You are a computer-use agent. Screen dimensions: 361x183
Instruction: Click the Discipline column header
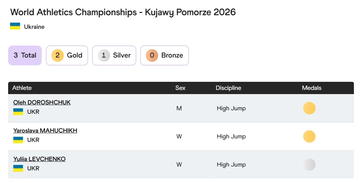228,88
